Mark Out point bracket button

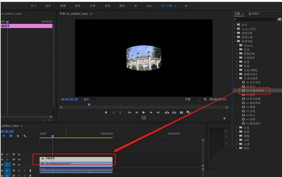coord(120,112)
